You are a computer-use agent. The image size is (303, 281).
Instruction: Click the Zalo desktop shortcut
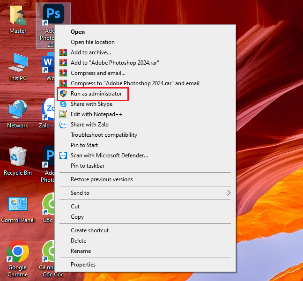49,111
